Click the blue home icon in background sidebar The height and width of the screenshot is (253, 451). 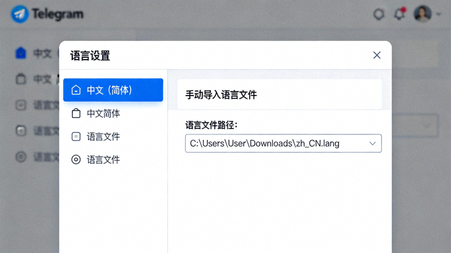tap(21, 53)
